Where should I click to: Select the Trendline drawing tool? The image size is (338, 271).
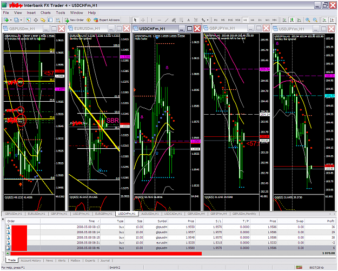pyautogui.click(x=167, y=20)
